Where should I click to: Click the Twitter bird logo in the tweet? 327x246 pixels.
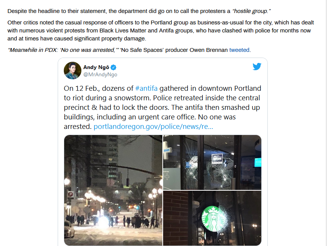257,67
